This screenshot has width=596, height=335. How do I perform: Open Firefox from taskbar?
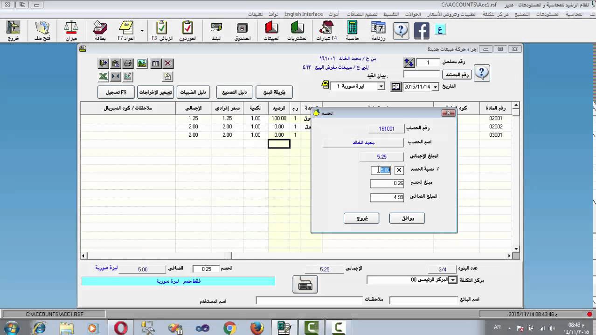point(256,328)
